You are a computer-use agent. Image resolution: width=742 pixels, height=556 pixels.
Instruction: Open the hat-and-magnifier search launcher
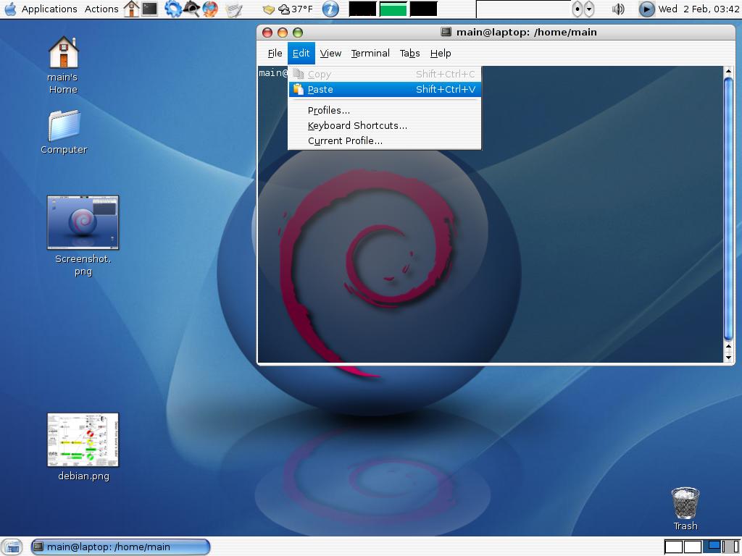pyautogui.click(x=191, y=9)
